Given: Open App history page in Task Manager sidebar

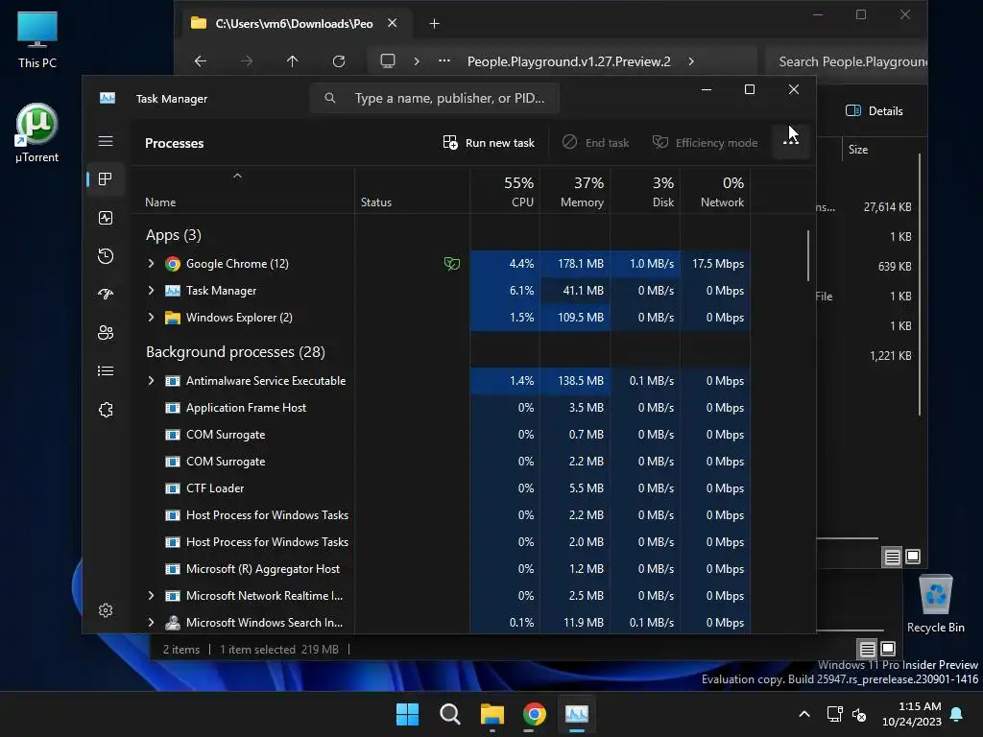Looking at the screenshot, I should coord(106,255).
